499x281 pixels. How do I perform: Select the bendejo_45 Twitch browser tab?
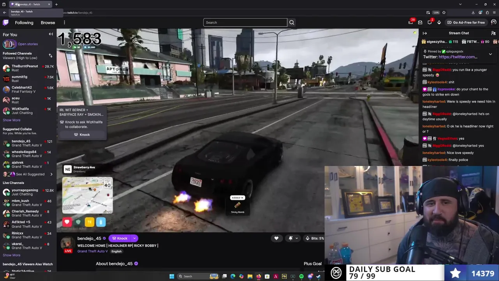[x=30, y=4]
